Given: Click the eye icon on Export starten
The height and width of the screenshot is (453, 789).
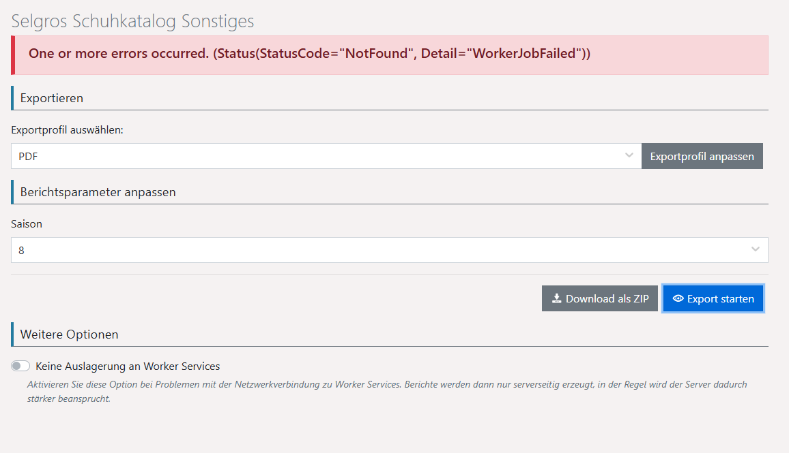Looking at the screenshot, I should click(678, 298).
